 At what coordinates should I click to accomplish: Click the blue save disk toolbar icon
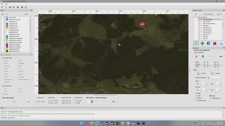[10, 7]
